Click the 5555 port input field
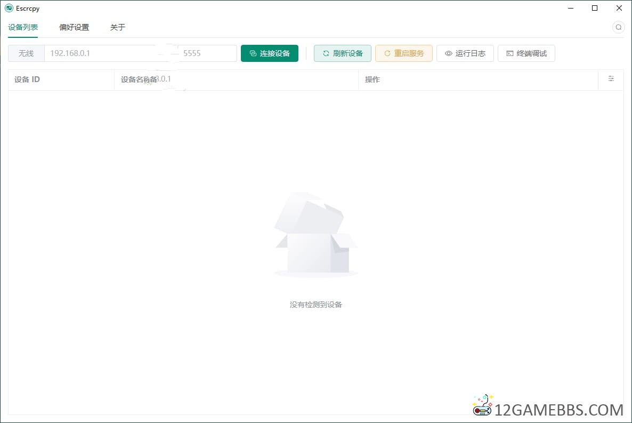The height and width of the screenshot is (423, 632). (x=208, y=53)
